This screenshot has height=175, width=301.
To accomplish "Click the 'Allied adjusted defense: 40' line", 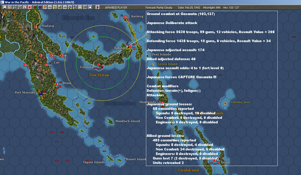I will 171,59.
